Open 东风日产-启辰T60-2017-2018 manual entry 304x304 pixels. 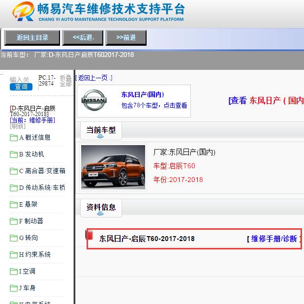[x=147, y=239]
